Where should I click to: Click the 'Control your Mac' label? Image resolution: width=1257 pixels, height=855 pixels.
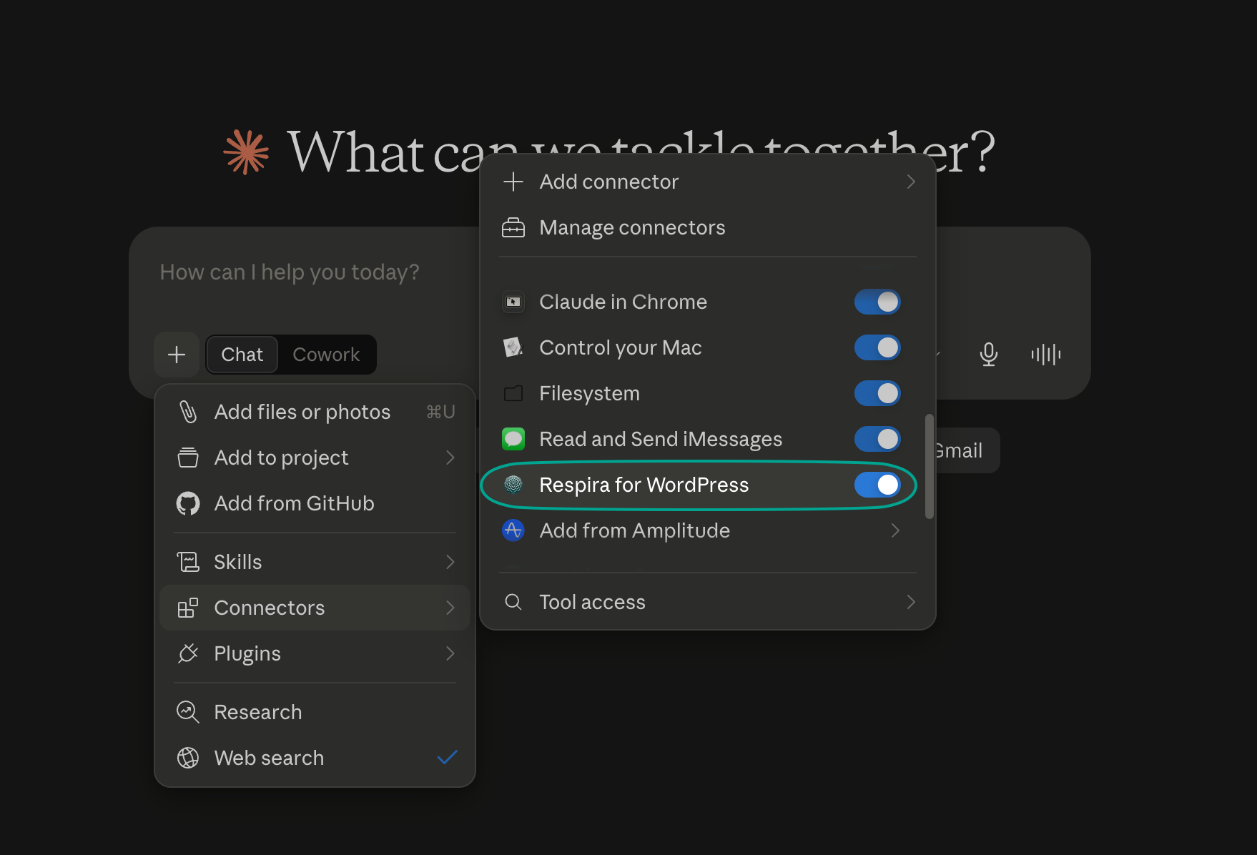coord(620,347)
